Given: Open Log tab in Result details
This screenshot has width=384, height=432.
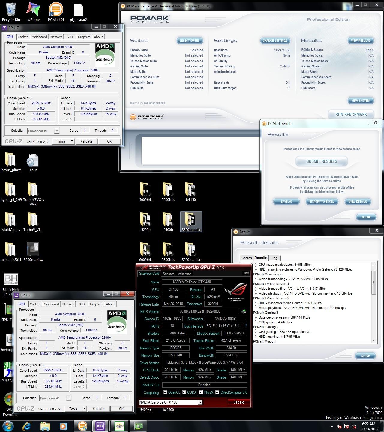Looking at the screenshot, I should 274,258.
